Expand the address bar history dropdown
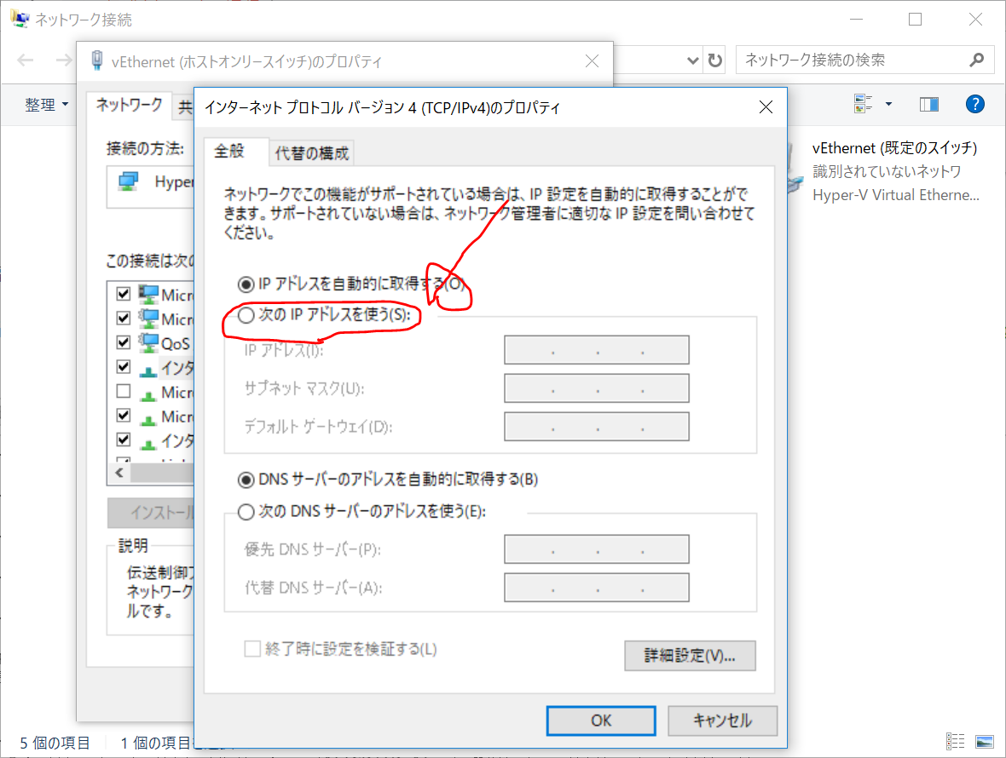 click(x=694, y=60)
